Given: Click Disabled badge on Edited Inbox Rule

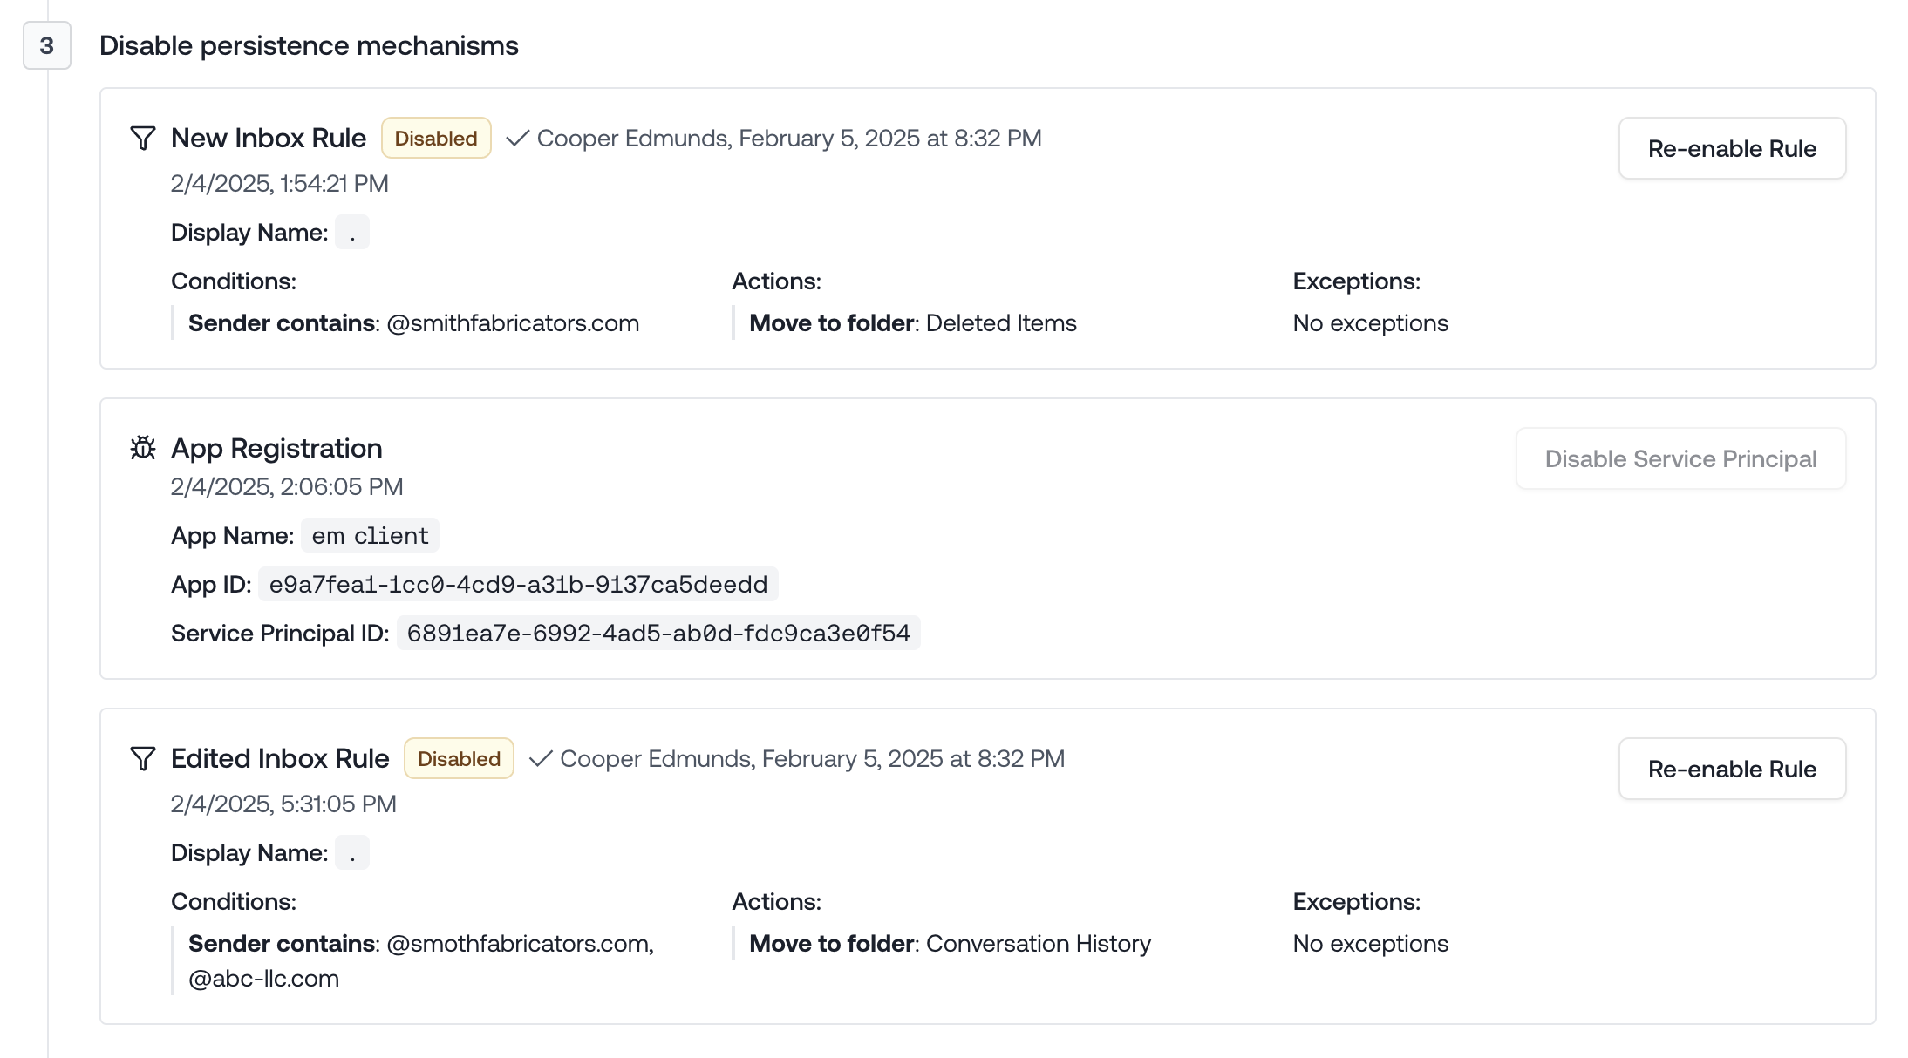Looking at the screenshot, I should (459, 758).
